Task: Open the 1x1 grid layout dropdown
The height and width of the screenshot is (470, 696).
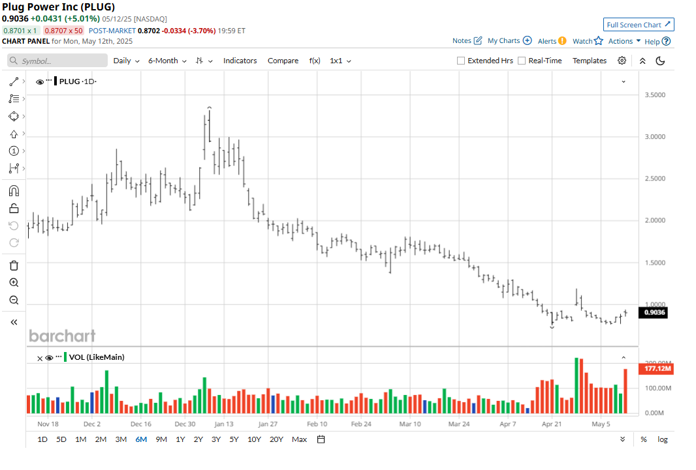Action: click(x=340, y=61)
